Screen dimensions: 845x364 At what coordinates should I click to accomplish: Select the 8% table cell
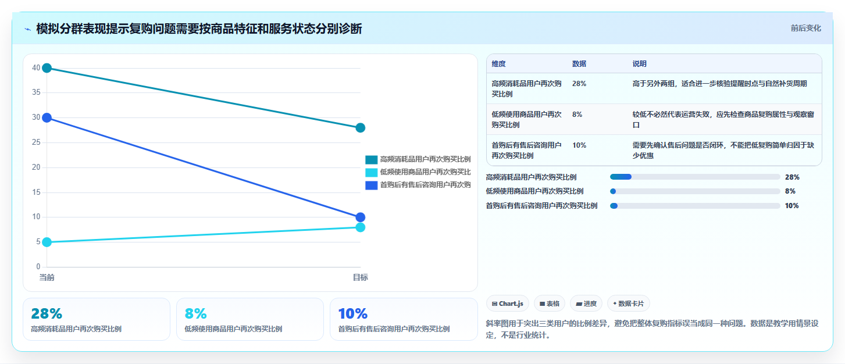(x=577, y=115)
